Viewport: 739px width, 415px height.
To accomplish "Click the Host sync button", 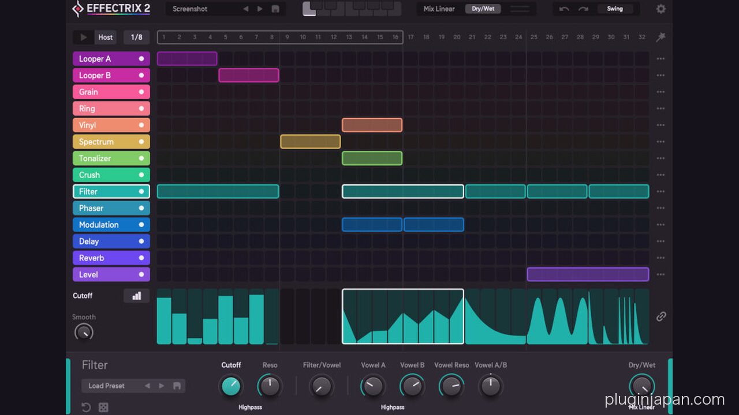I will 106,37.
